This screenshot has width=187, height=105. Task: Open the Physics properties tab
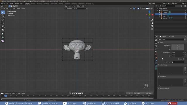click(x=156, y=63)
